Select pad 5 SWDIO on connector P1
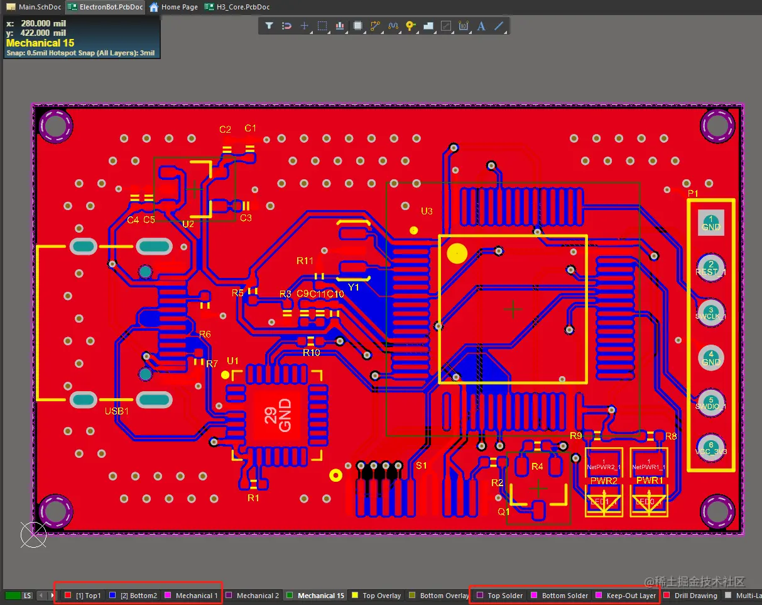Viewport: 762px width, 605px height. (x=711, y=403)
